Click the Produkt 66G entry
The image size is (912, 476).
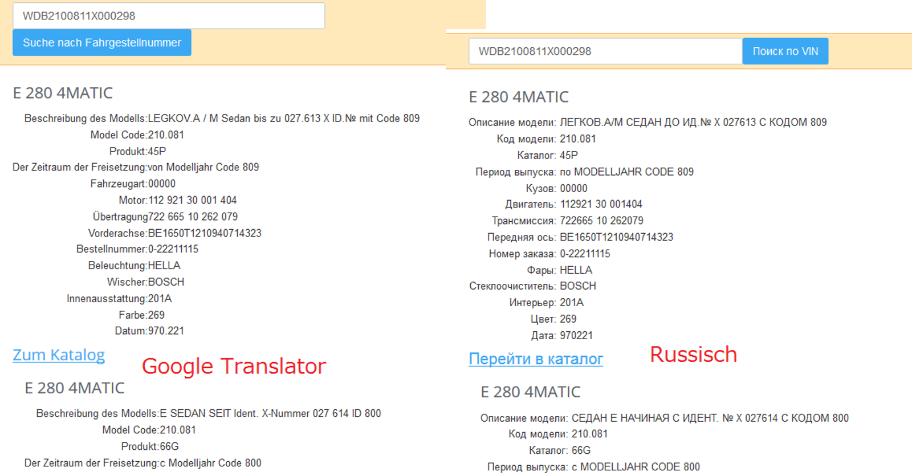coord(150,446)
